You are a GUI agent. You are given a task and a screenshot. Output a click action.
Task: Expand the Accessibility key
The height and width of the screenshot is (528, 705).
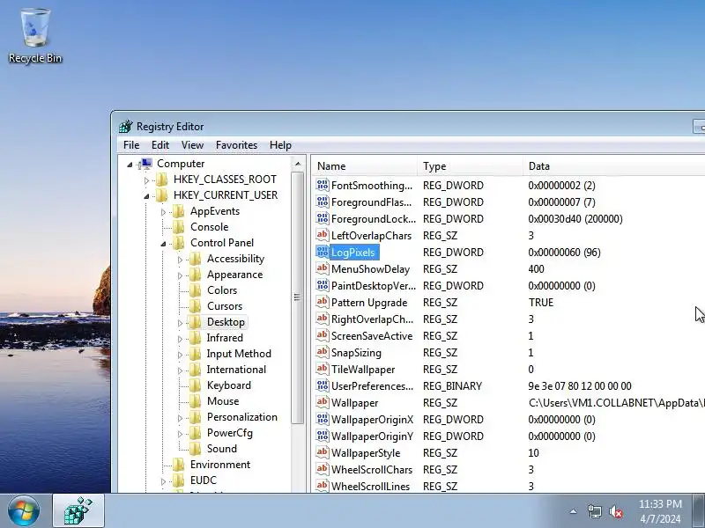pos(180,260)
